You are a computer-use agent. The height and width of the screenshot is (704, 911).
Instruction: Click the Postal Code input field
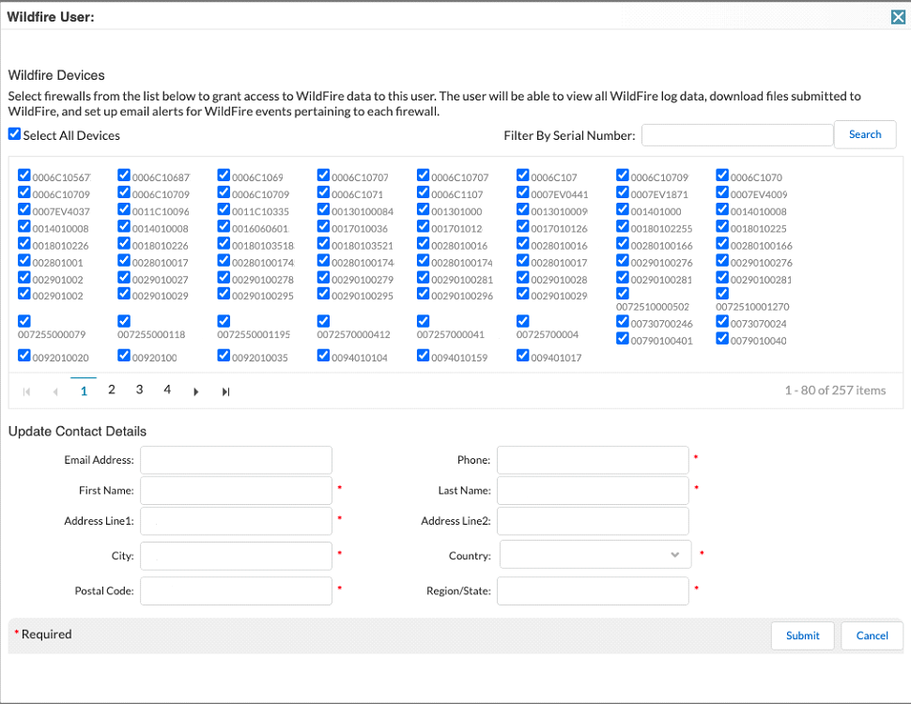(x=236, y=590)
